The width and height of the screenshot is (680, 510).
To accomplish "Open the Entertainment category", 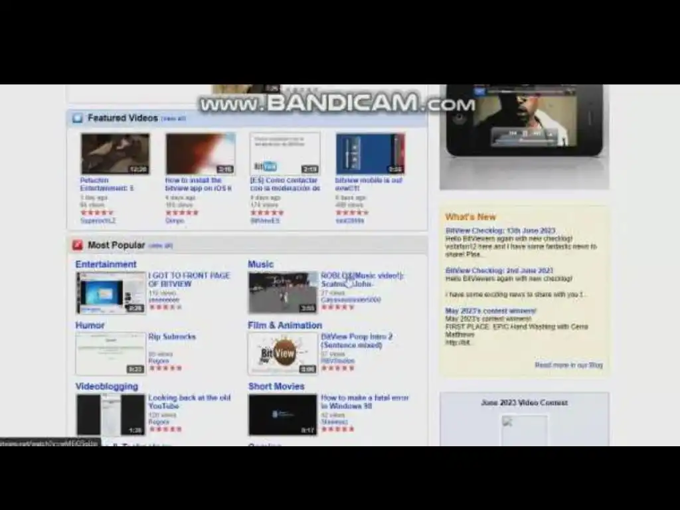I will [x=106, y=264].
